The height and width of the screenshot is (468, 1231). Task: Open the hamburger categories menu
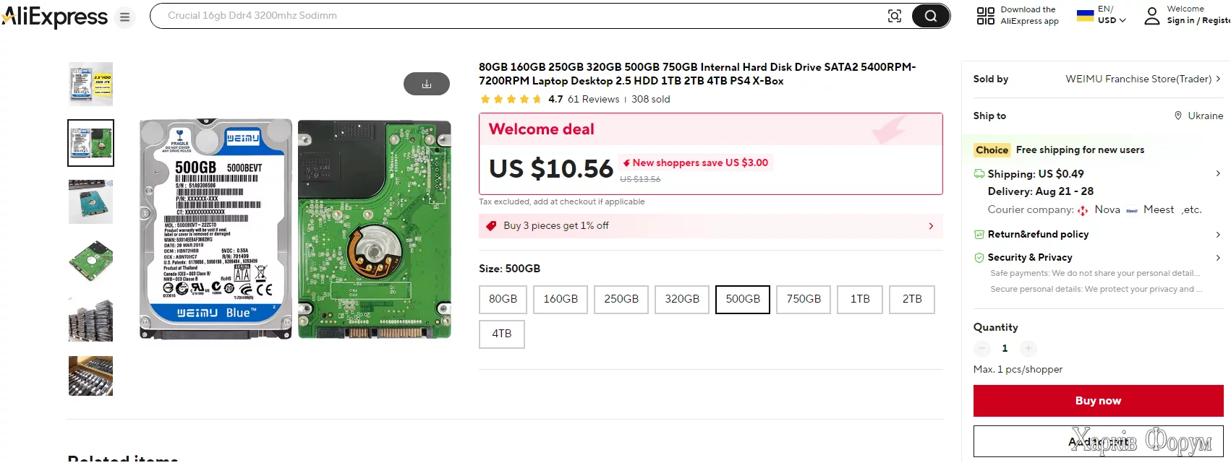coord(124,17)
